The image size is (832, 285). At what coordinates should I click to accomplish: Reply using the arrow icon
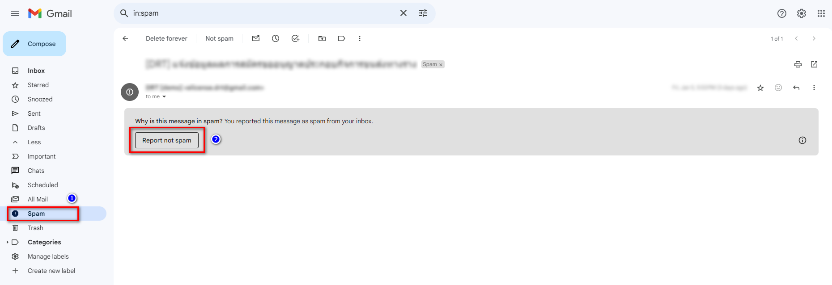(x=796, y=88)
